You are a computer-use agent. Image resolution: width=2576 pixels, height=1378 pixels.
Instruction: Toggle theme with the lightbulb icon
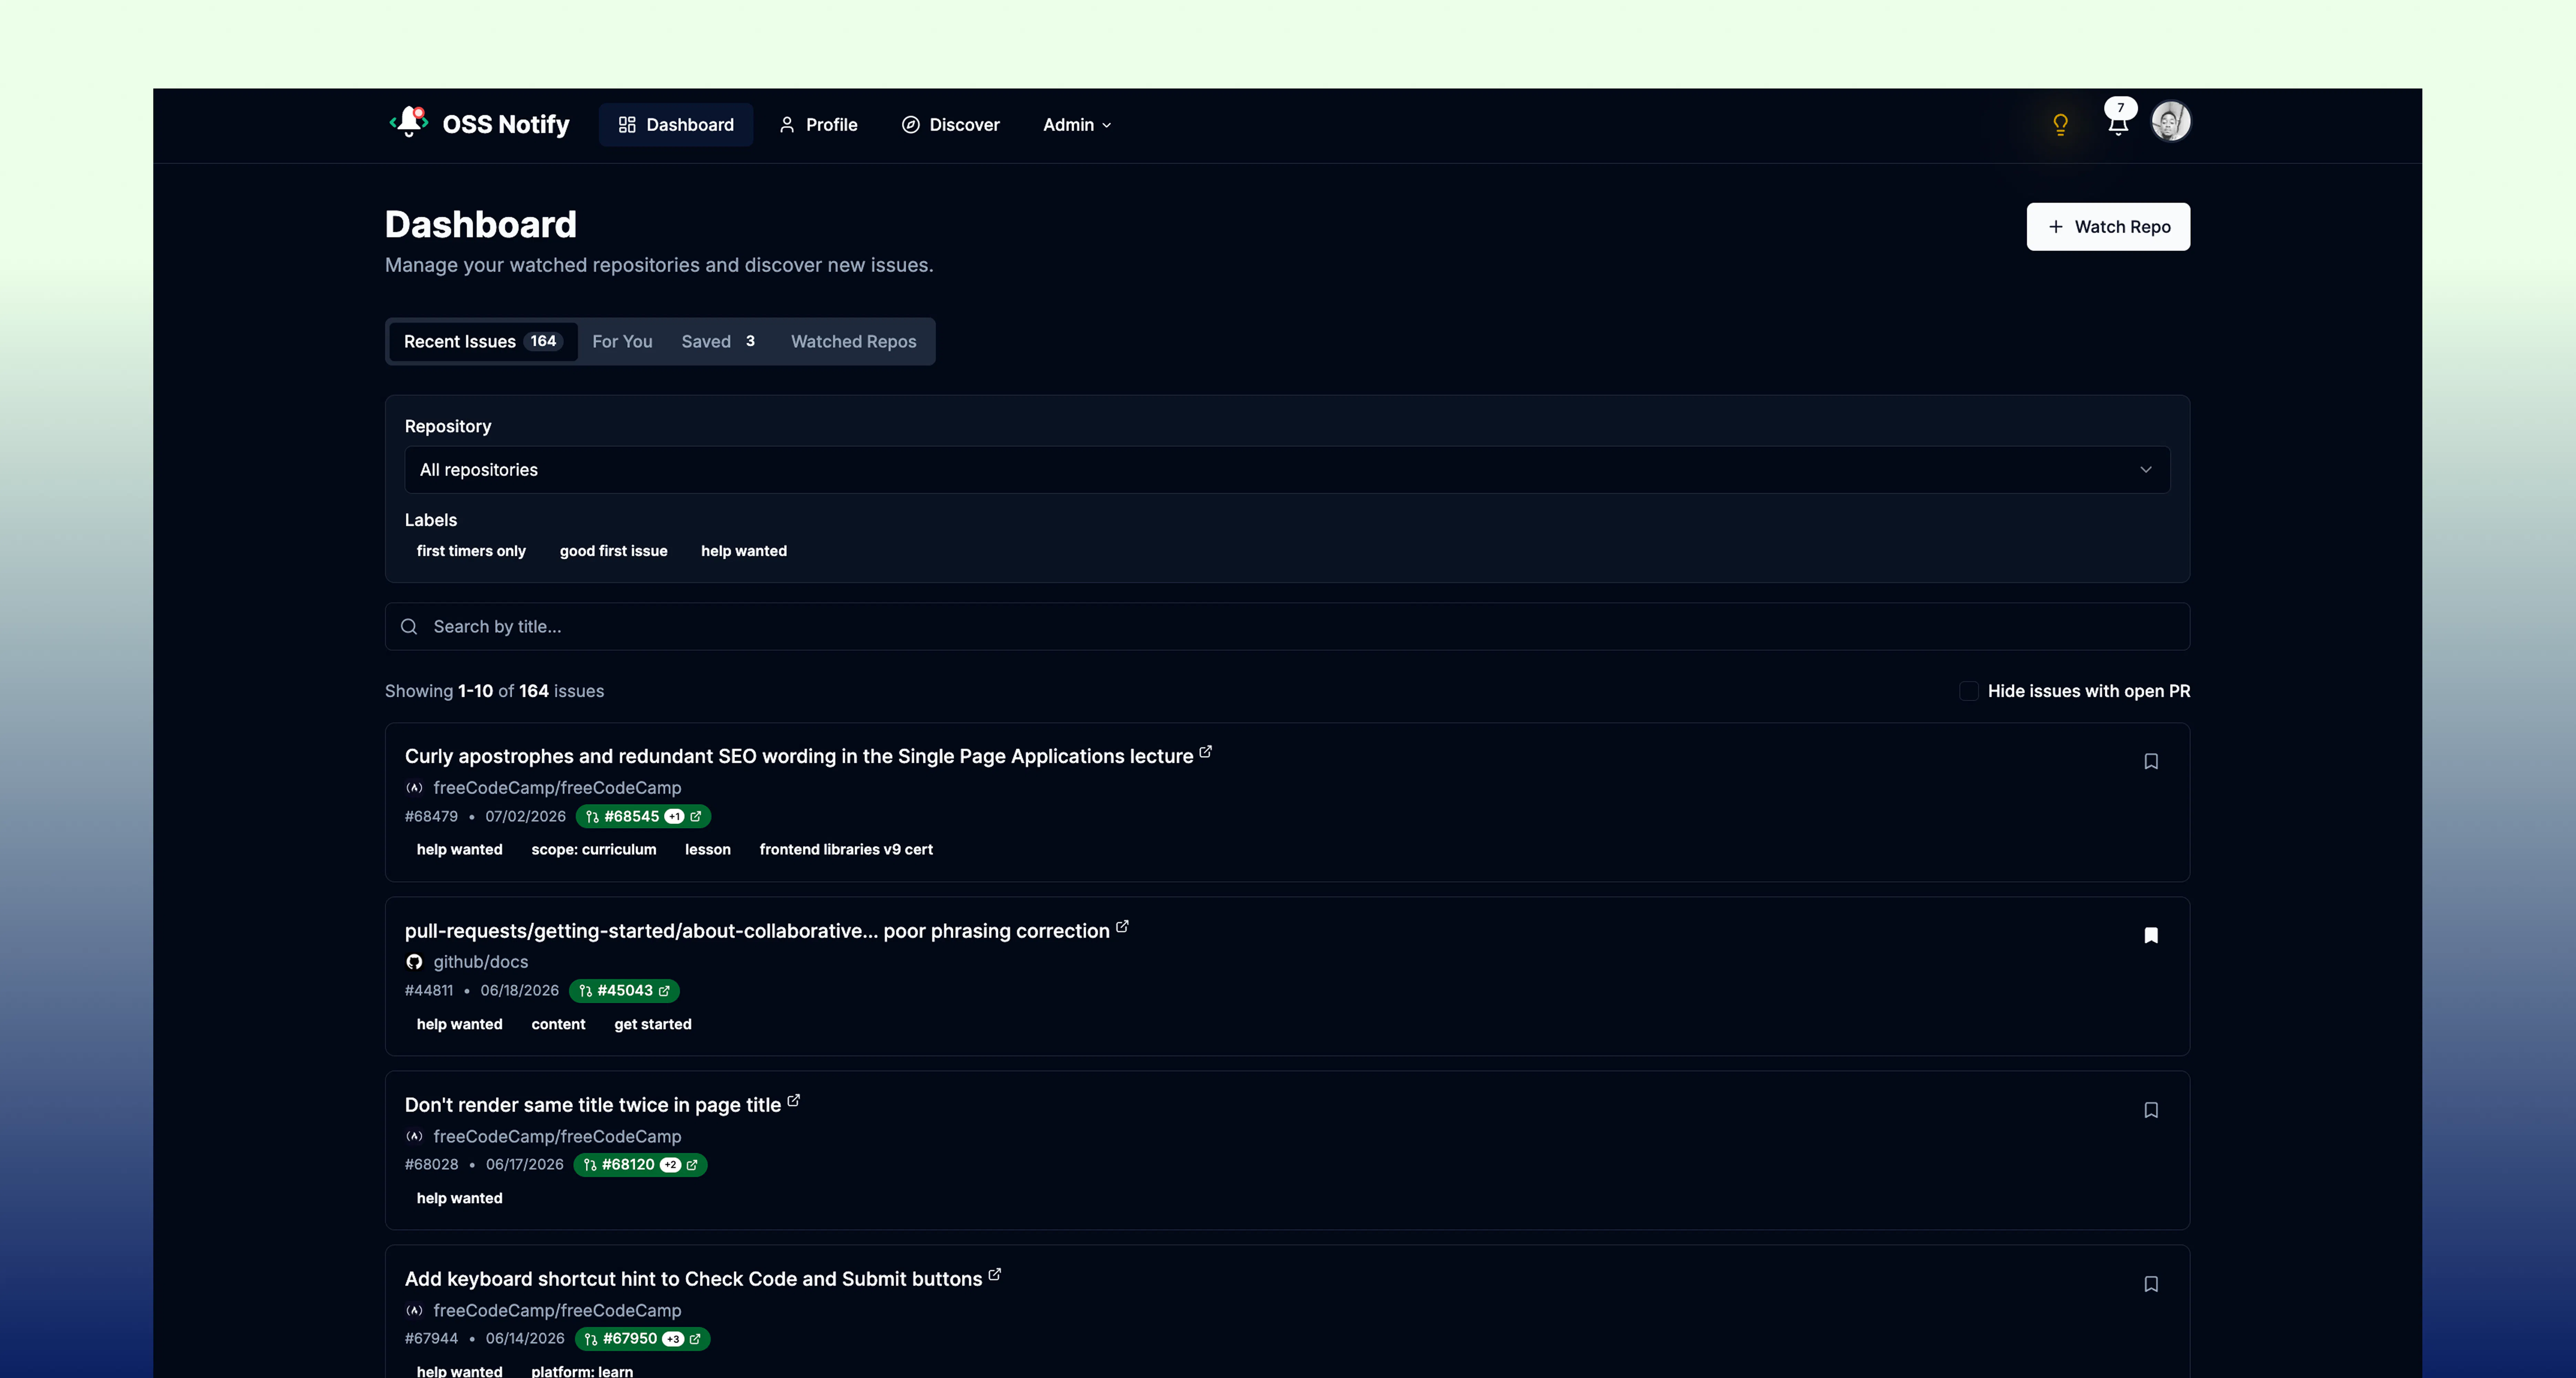2060,125
